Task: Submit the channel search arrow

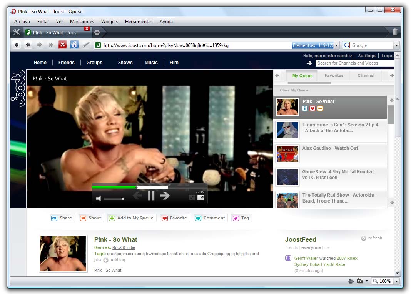Action: [309, 63]
